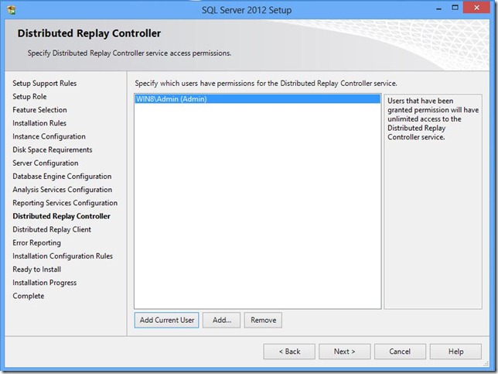
Task: Minimize the SQL Server 2012 Setup window
Action: click(x=439, y=9)
